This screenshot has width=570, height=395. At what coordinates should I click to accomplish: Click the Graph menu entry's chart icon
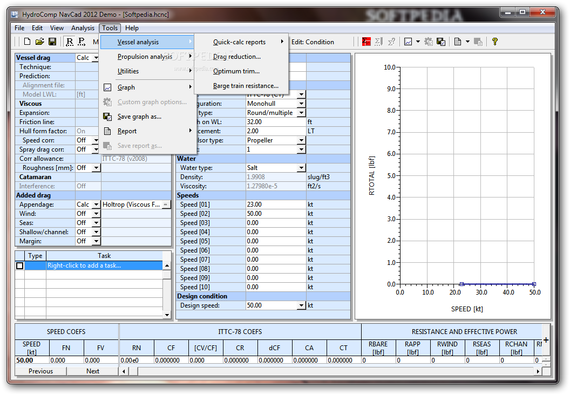click(x=107, y=87)
